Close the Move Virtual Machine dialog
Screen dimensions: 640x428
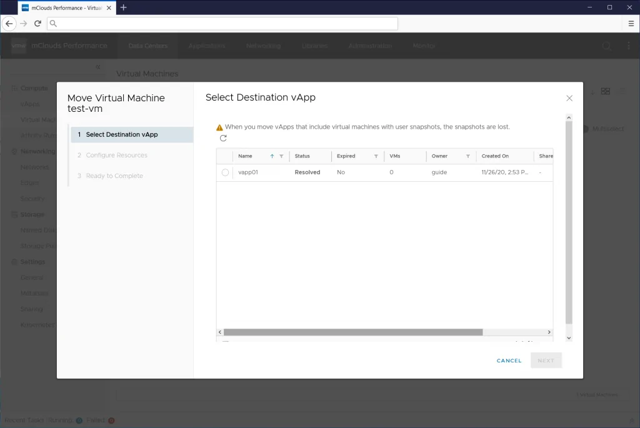click(x=569, y=98)
